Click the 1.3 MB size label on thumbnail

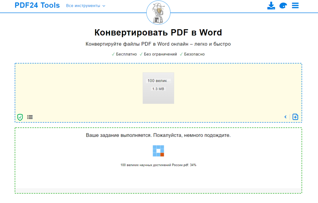coord(158,89)
